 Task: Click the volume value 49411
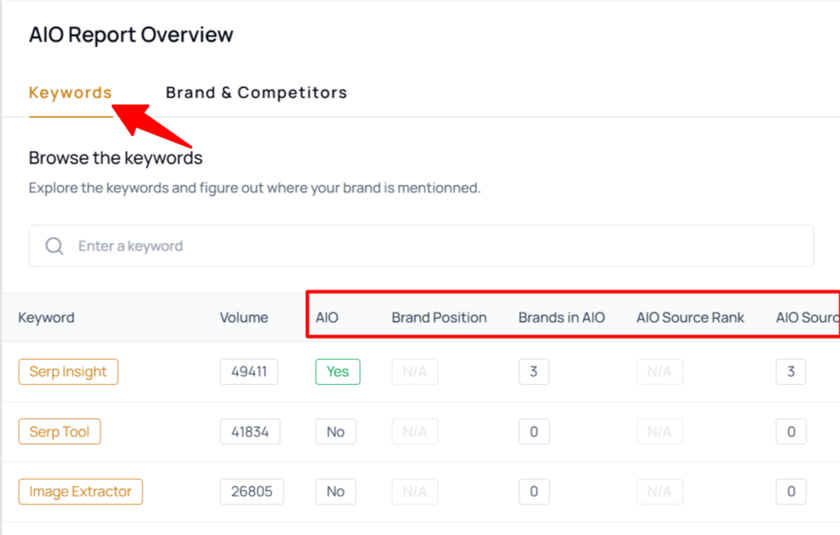(x=249, y=372)
